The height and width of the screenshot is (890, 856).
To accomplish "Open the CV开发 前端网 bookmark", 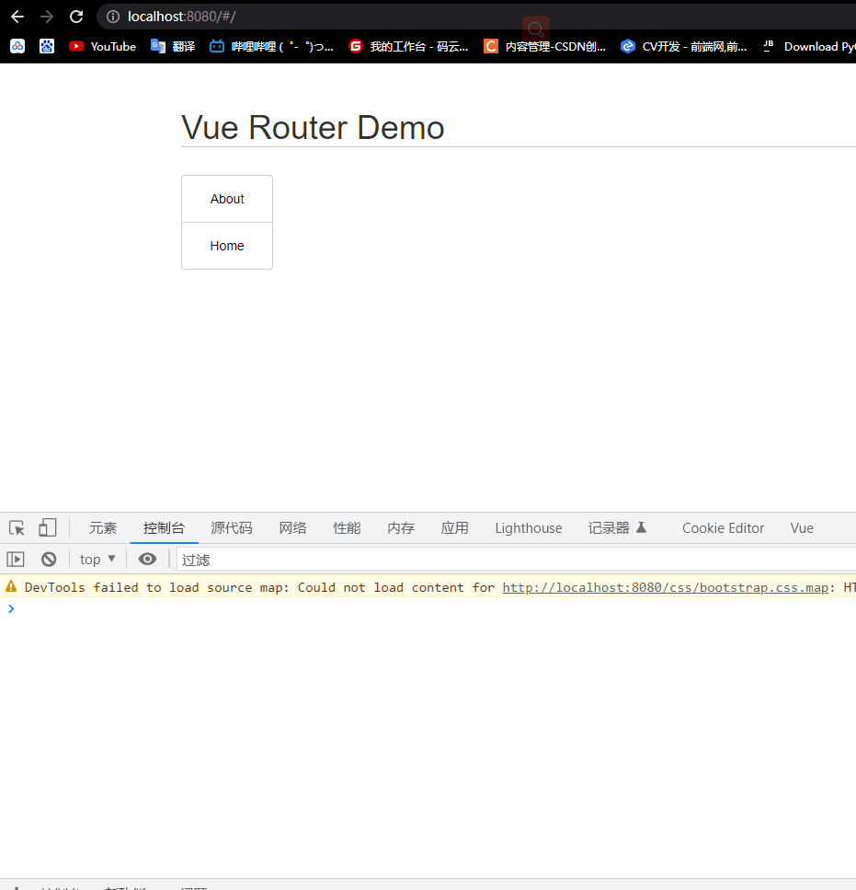I will (684, 46).
